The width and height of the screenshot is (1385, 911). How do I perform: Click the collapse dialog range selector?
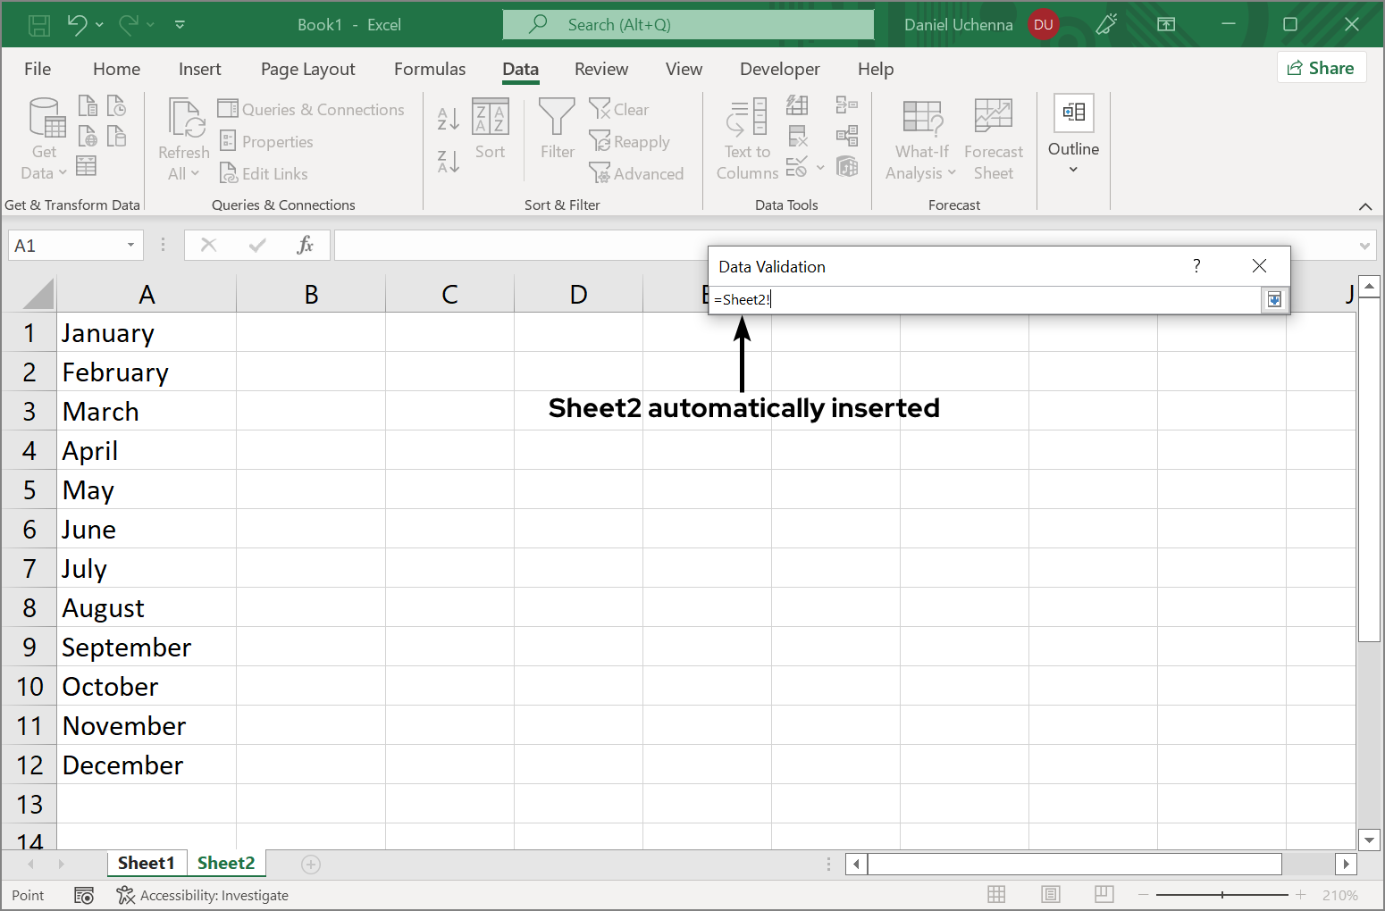(x=1274, y=299)
